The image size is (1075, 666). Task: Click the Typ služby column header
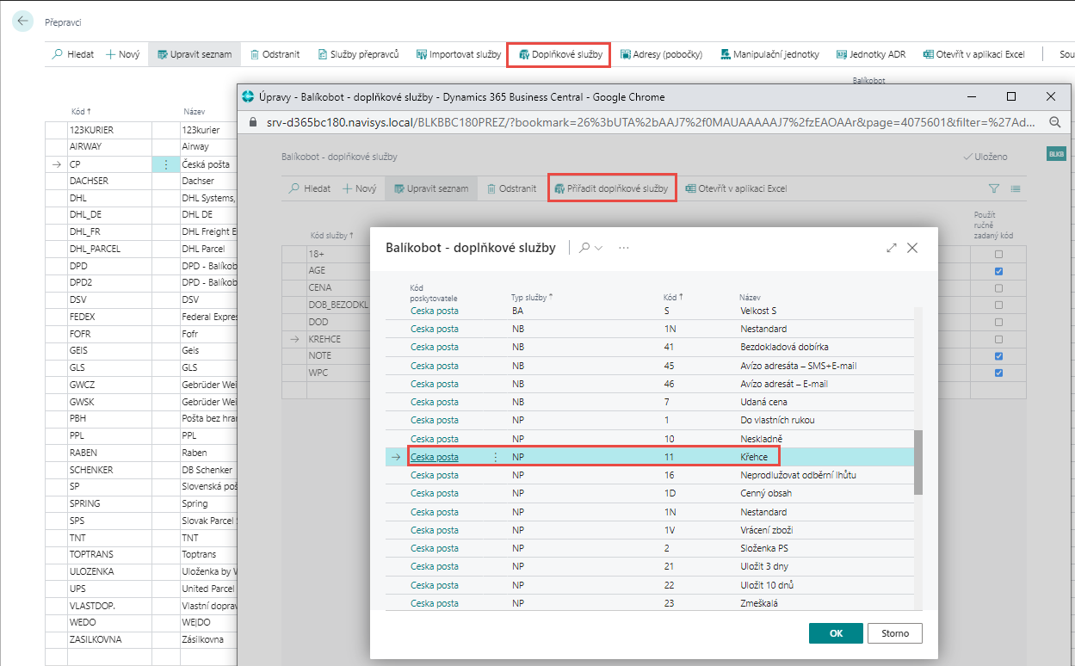point(531,297)
